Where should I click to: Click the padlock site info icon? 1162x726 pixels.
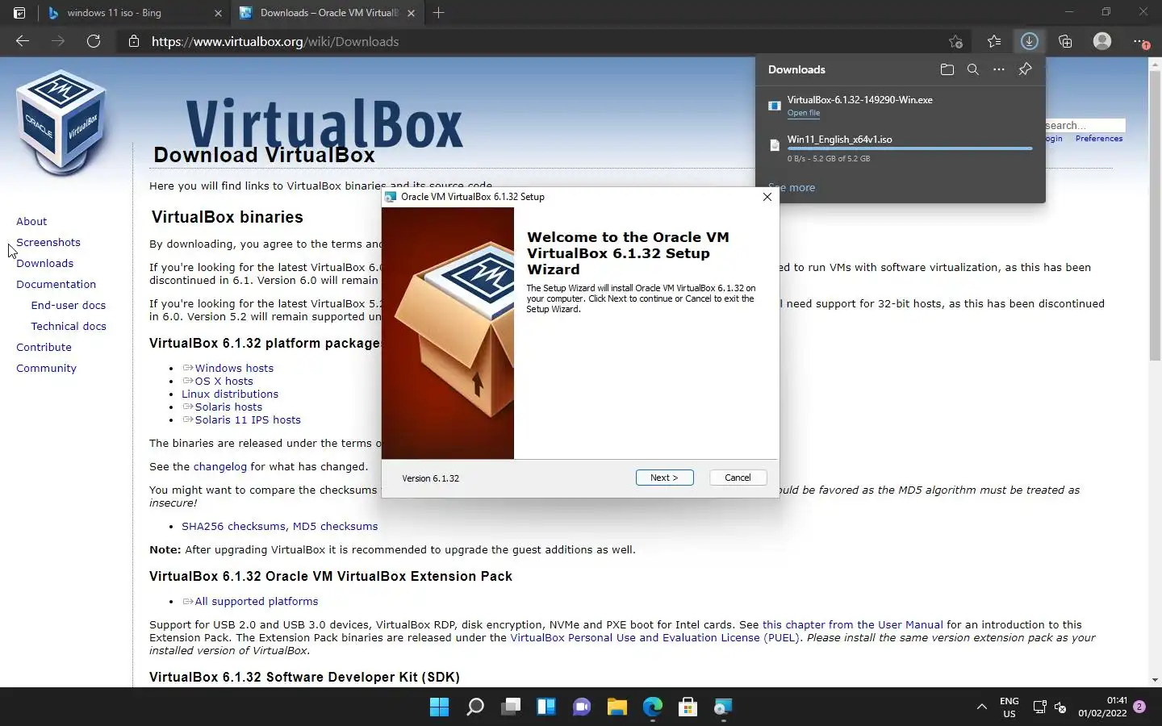[x=134, y=41]
